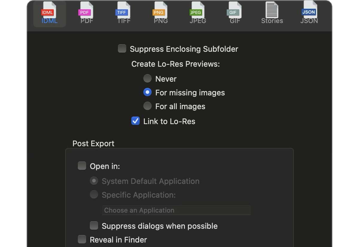This screenshot has width=359, height=247.
Task: Uncheck Link to Lo-Res
Action: pyautogui.click(x=135, y=121)
